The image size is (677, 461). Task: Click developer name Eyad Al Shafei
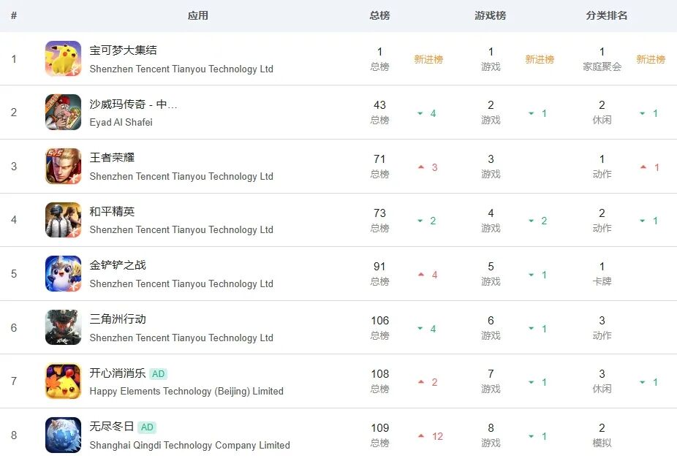click(121, 123)
